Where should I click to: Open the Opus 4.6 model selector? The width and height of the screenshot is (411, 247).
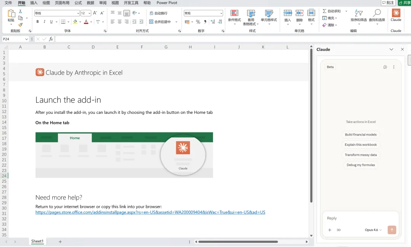click(x=373, y=230)
